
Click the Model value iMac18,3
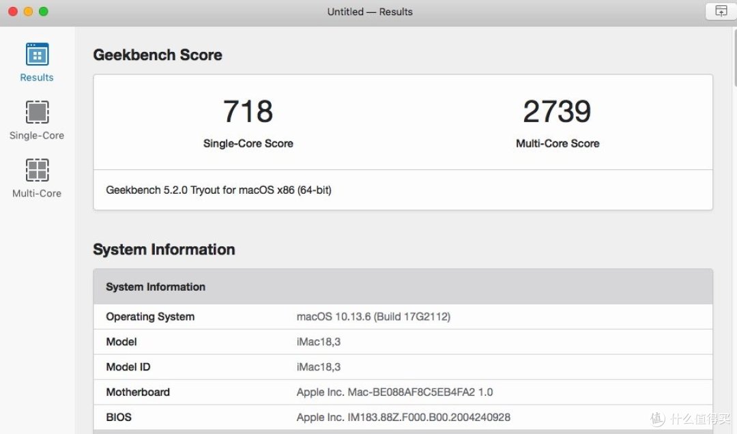[x=318, y=342]
